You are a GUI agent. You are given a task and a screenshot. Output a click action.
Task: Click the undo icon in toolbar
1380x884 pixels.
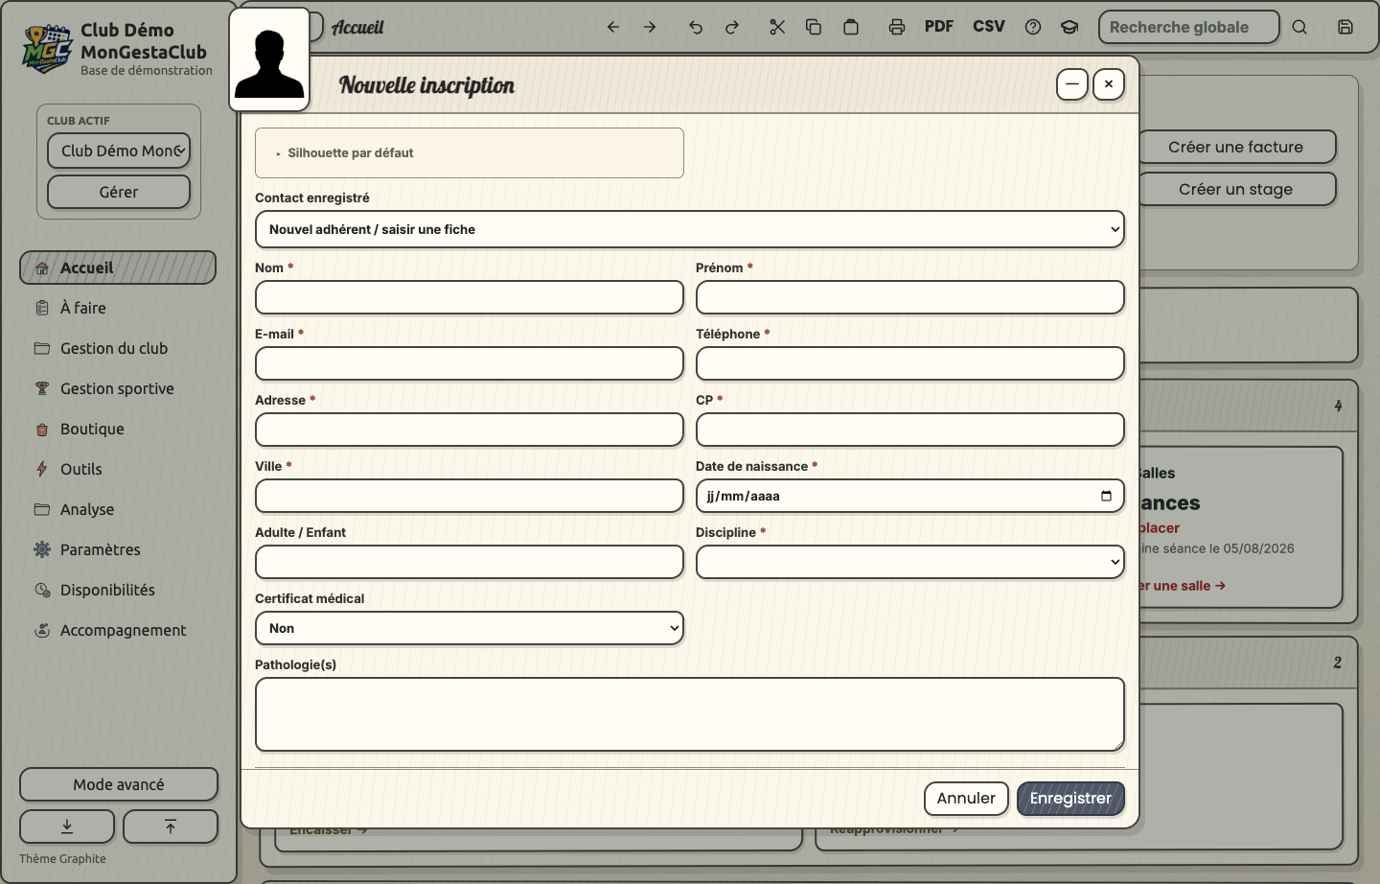click(696, 27)
